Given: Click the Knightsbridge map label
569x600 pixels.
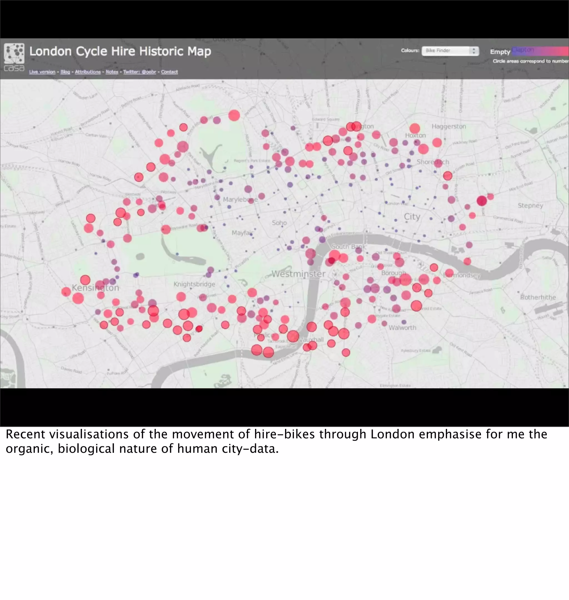Looking at the screenshot, I should pos(194,284).
